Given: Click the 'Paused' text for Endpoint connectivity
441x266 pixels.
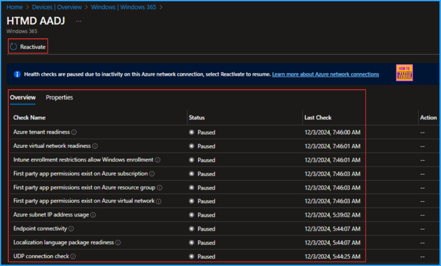Looking at the screenshot, I should [206, 229].
